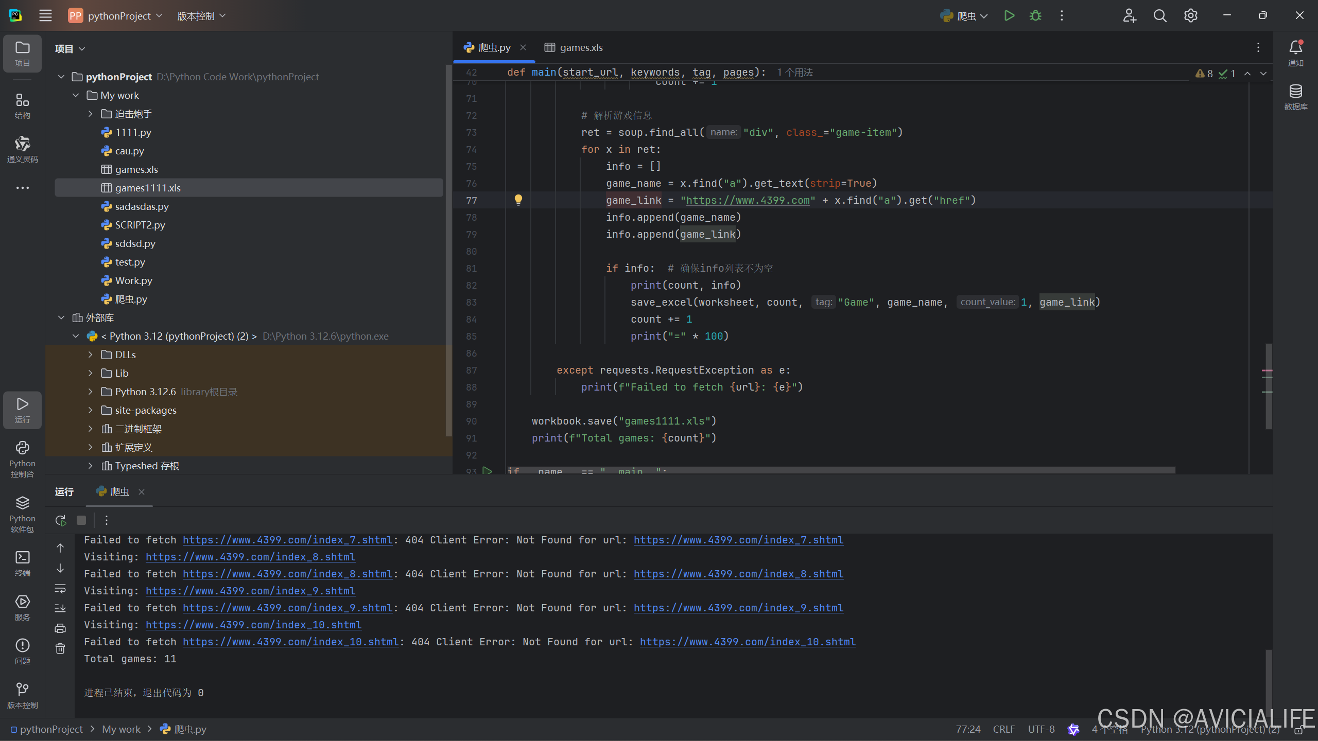Toggle the Project tool window button

pyautogui.click(x=22, y=53)
